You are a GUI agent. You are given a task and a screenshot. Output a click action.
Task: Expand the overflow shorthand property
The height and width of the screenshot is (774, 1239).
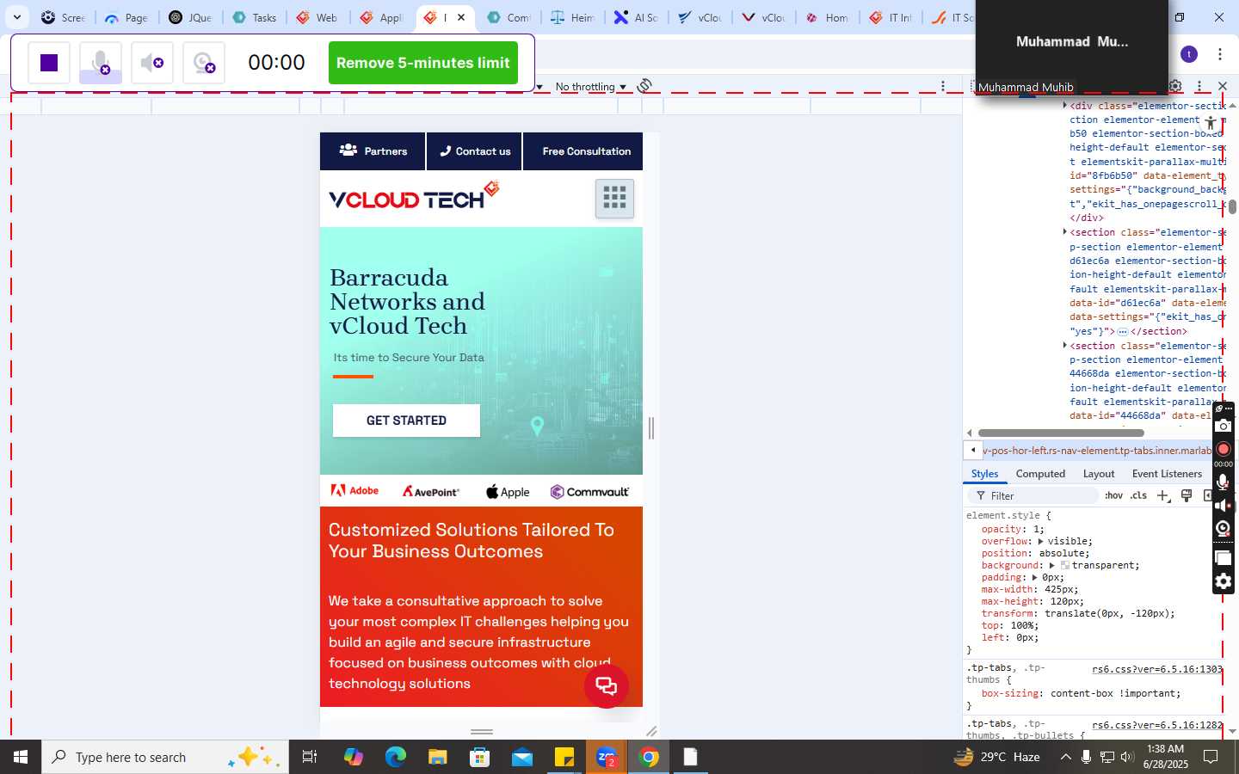[x=1040, y=542]
